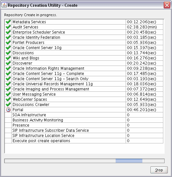Image resolution: width=172 pixels, height=177 pixels.
Task: Select SIP Infrastructure Location Service
Action: point(43,136)
